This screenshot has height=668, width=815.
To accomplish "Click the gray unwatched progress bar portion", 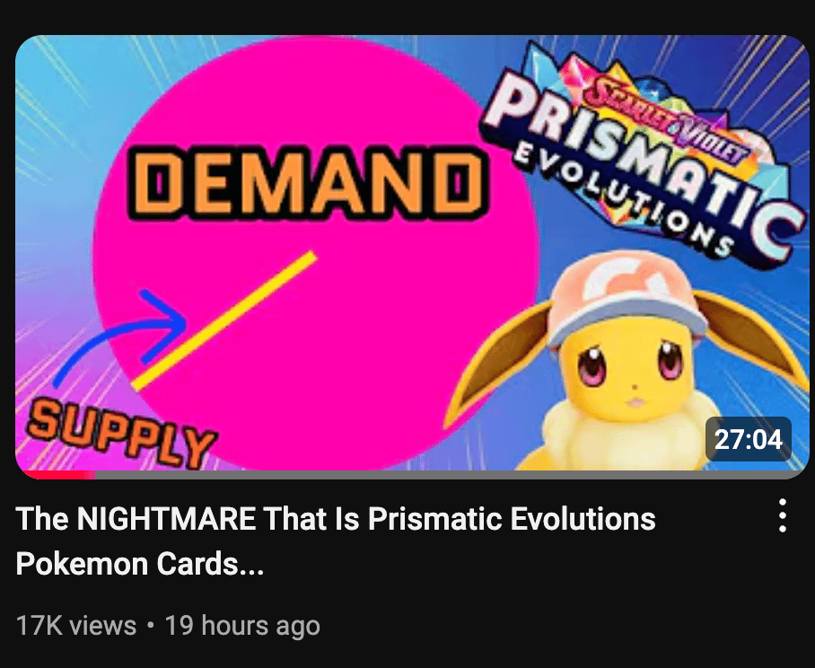I will coord(450,475).
